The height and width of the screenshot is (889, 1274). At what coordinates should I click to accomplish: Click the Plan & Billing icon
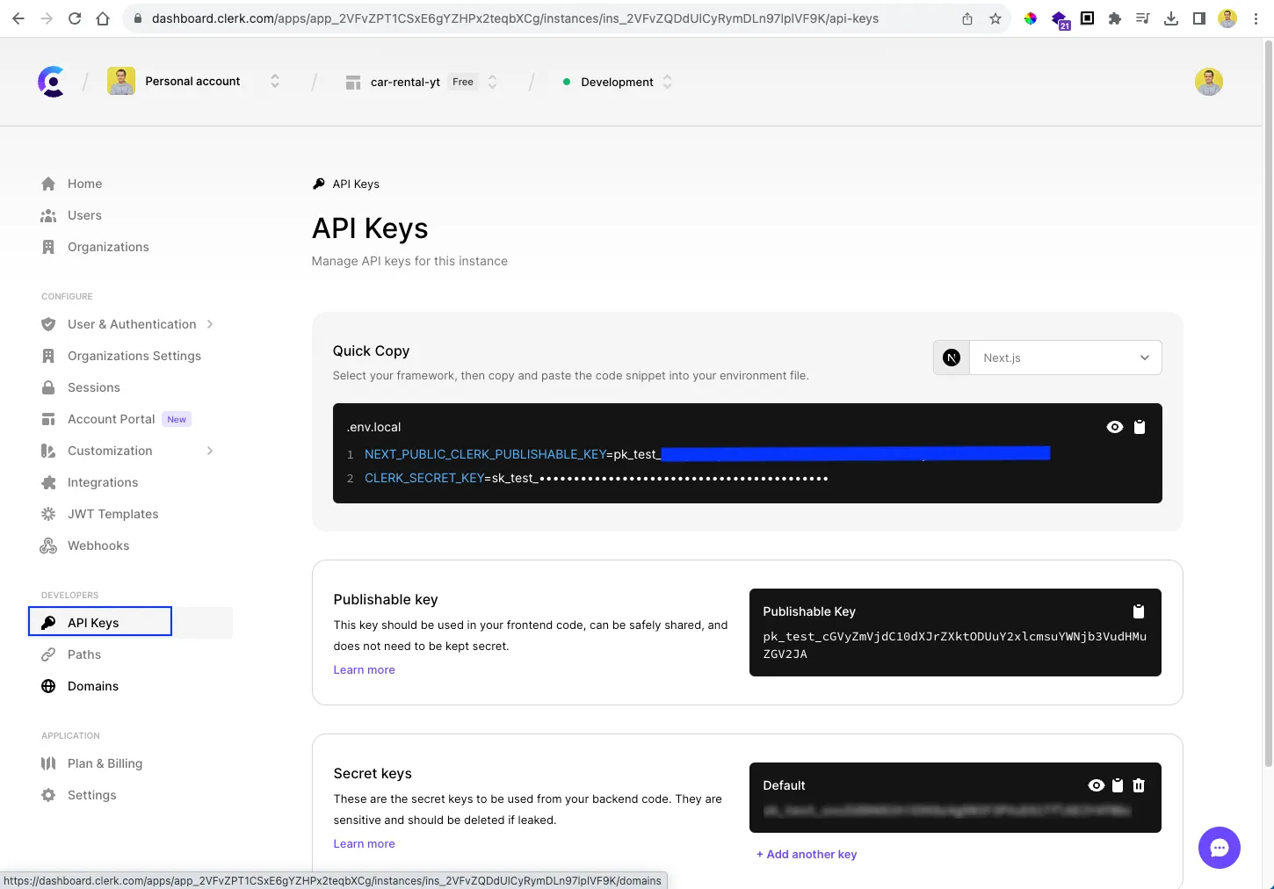point(48,763)
